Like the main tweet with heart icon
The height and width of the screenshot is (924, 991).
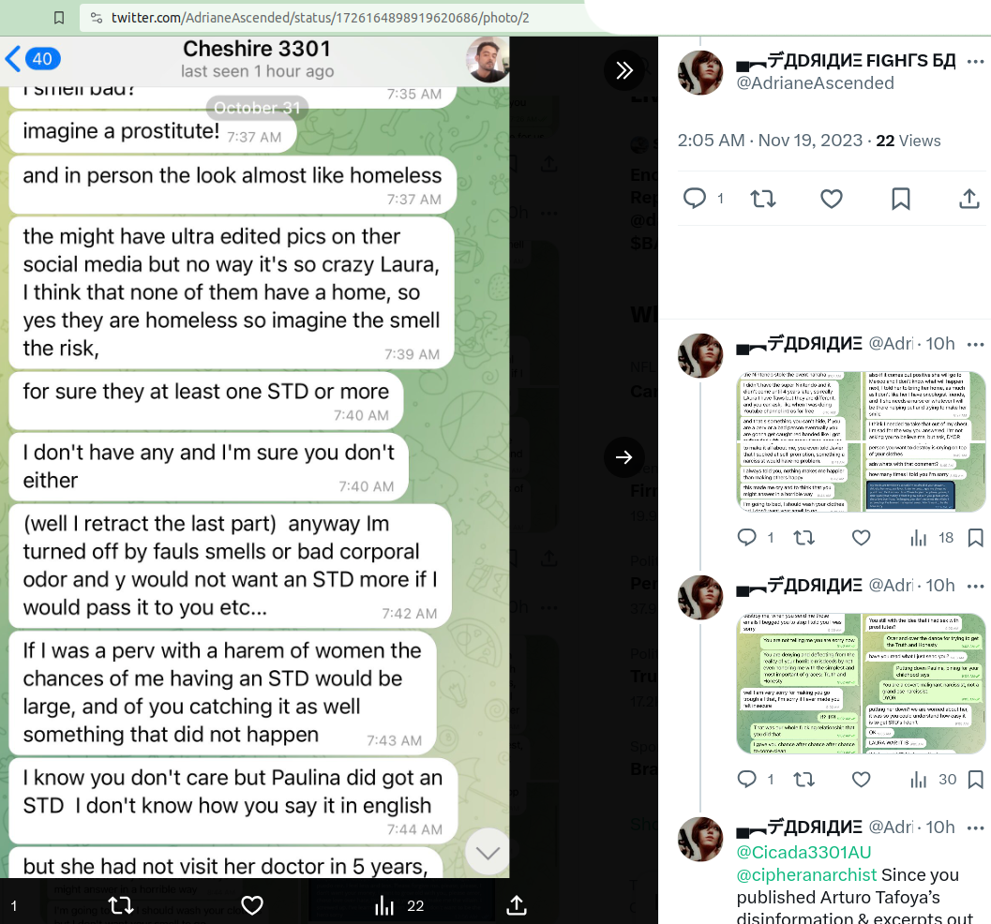[x=831, y=199]
